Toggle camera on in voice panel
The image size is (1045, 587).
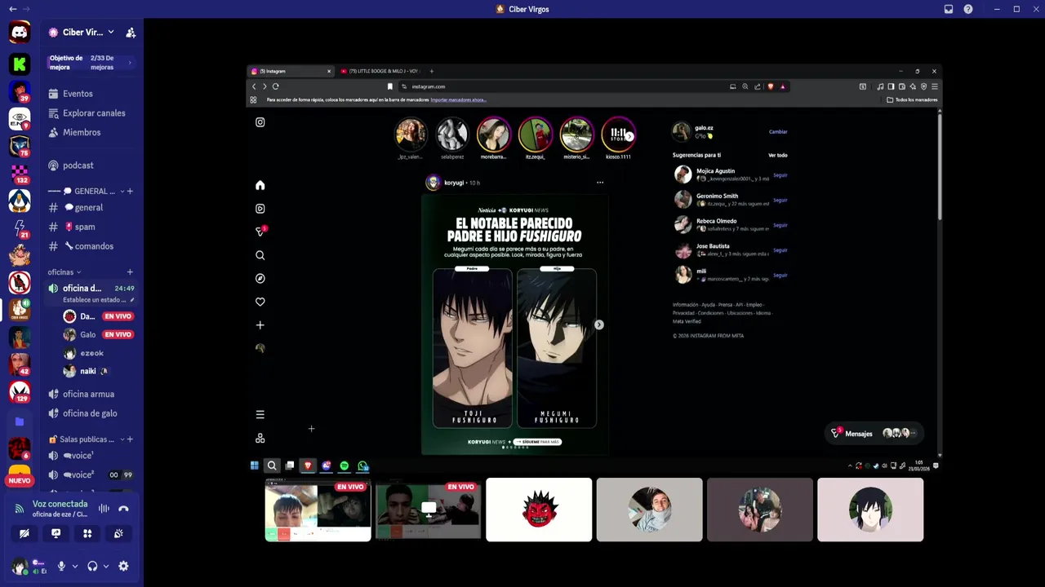coord(24,533)
